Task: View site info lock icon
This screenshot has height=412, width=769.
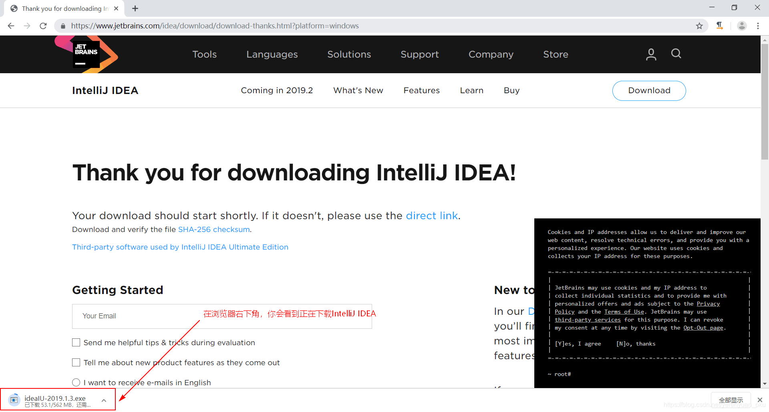Action: coord(63,26)
